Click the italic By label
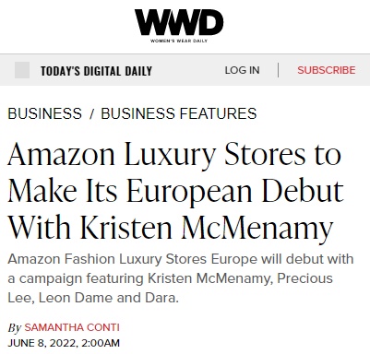Viewport: 370px width, 354px height. [x=14, y=328]
